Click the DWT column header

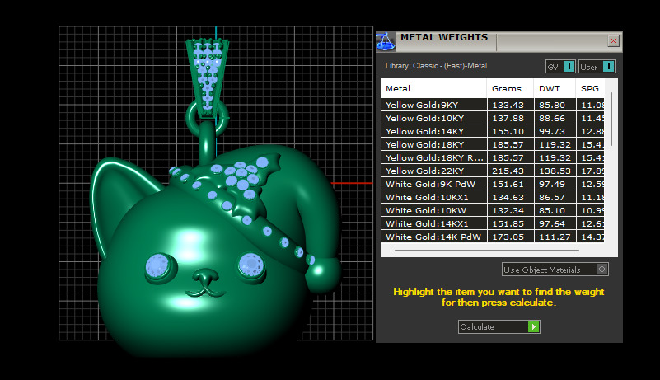[555, 88]
